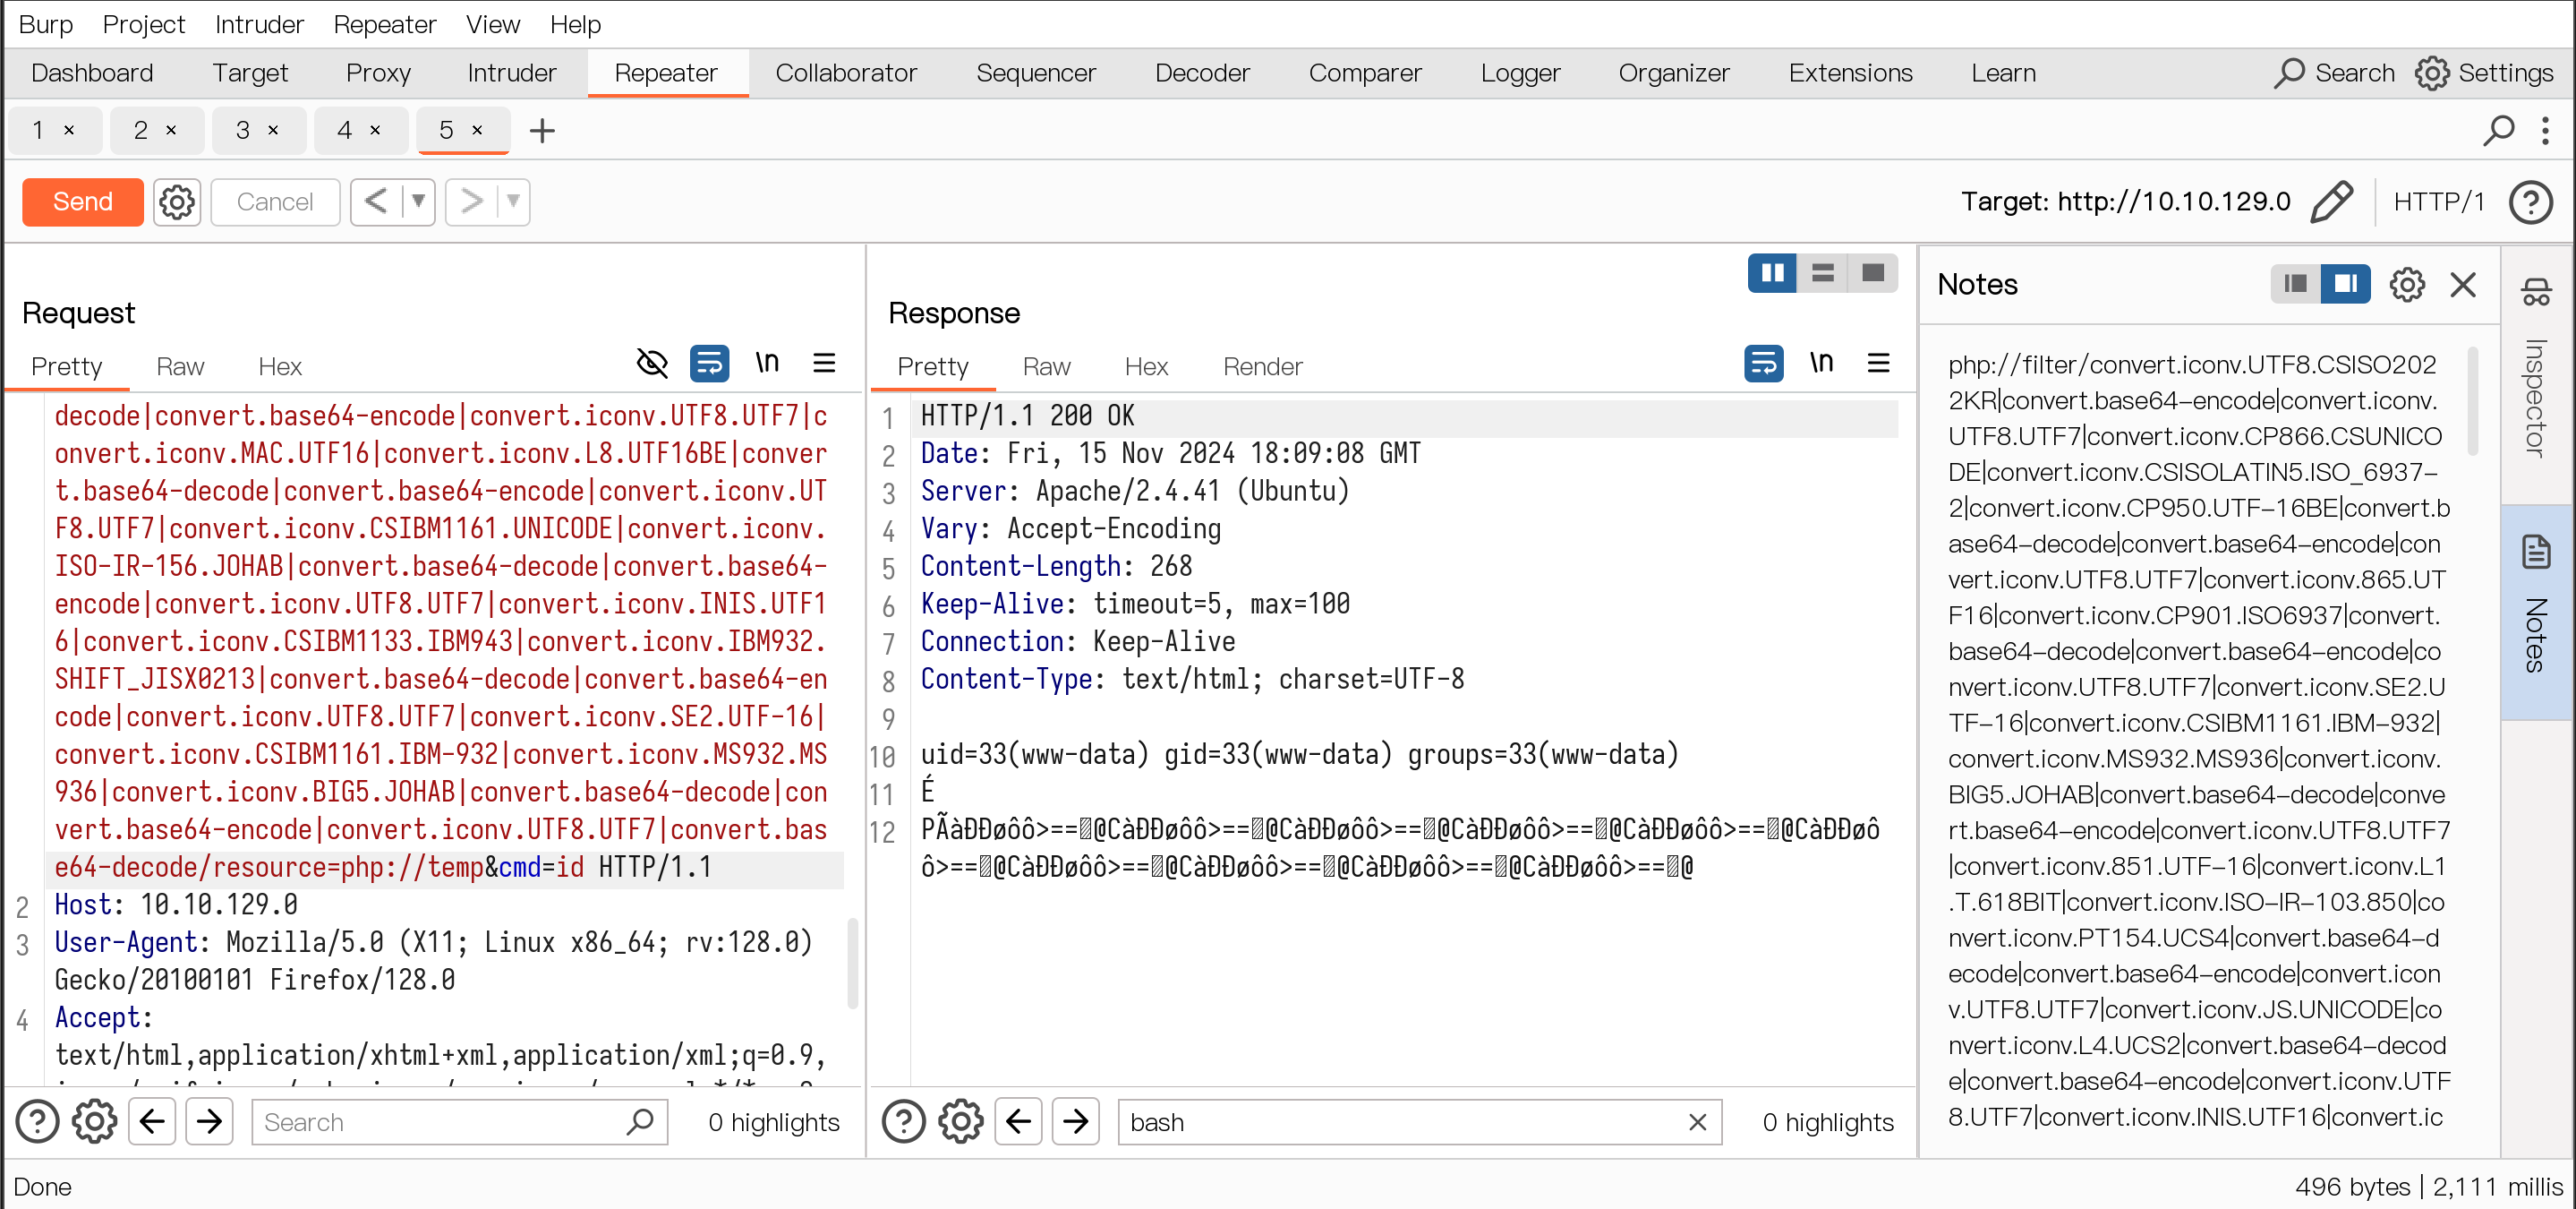
Task: Close the Notes panel
Action: pyautogui.click(x=2463, y=284)
